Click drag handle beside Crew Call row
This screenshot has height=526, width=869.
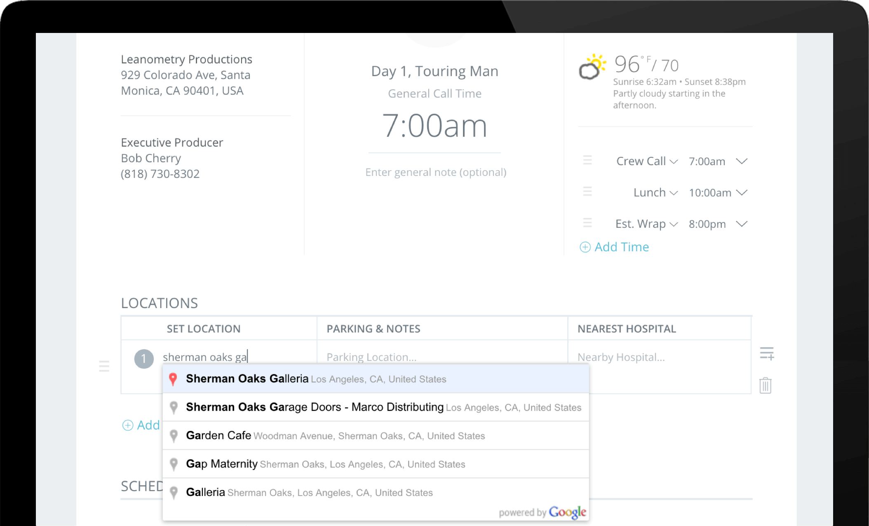[x=587, y=160]
